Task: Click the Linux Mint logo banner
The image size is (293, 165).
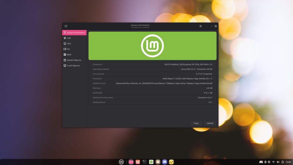Action: pyautogui.click(x=152, y=46)
